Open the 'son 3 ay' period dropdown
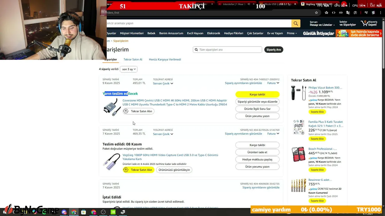 [x=129, y=69]
